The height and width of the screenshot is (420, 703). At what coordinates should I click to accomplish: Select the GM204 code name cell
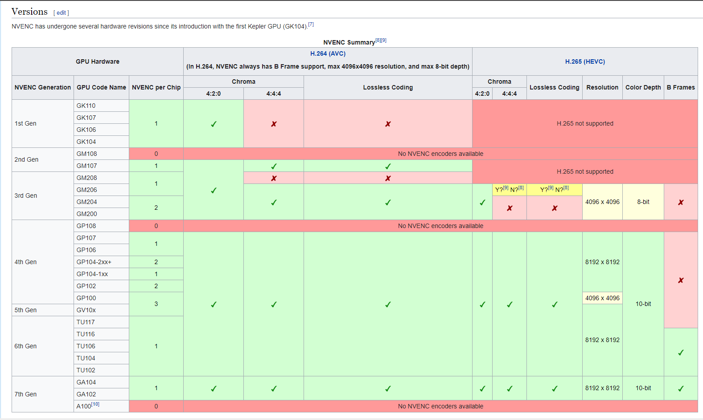click(101, 202)
